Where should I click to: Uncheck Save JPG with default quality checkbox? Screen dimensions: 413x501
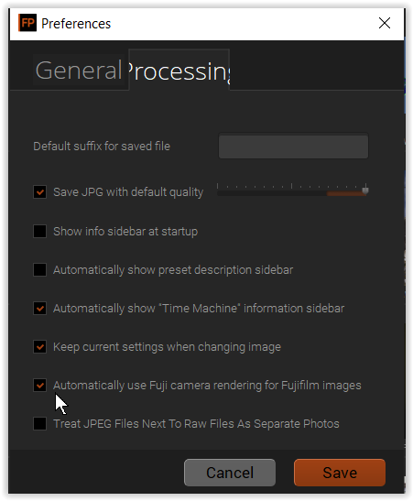(x=40, y=192)
